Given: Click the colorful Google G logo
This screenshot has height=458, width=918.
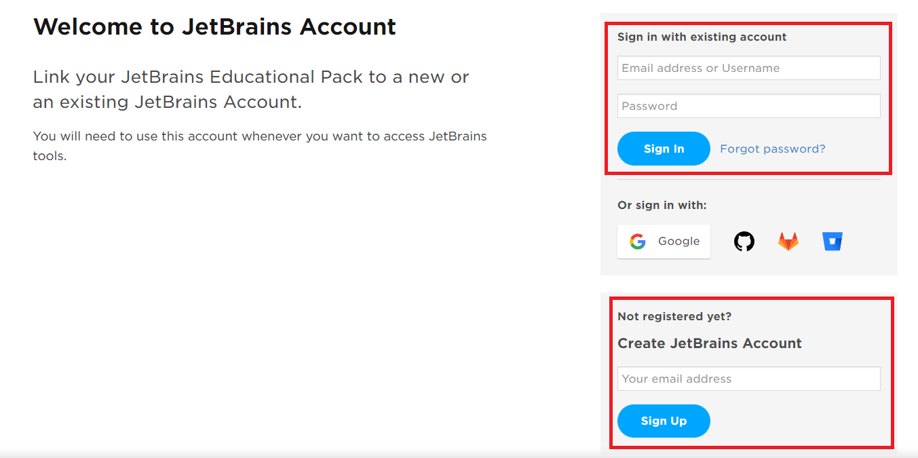Looking at the screenshot, I should pos(637,242).
